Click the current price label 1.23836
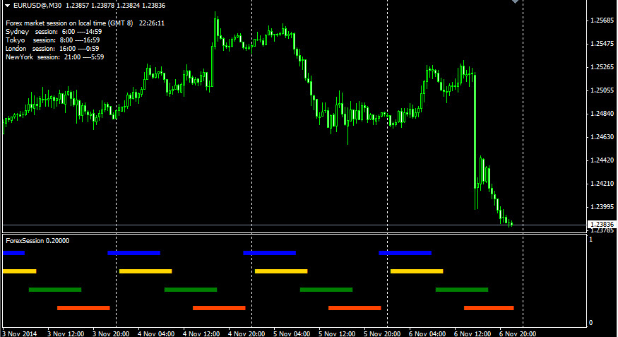Image resolution: width=618 pixels, height=337 pixels. click(x=601, y=225)
